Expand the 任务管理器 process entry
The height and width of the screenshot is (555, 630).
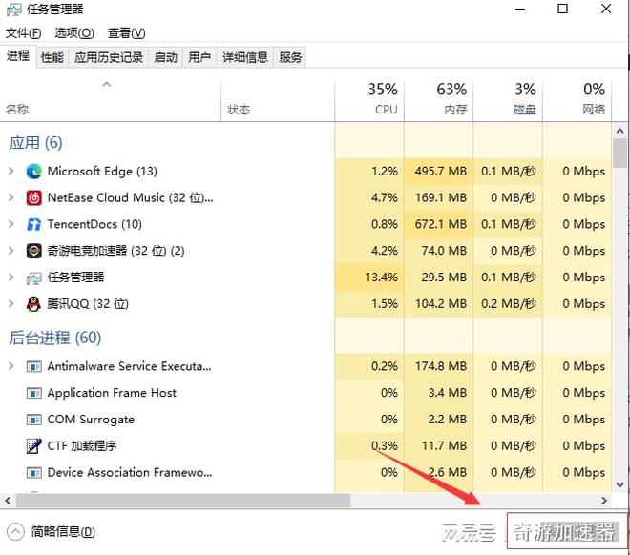11,277
